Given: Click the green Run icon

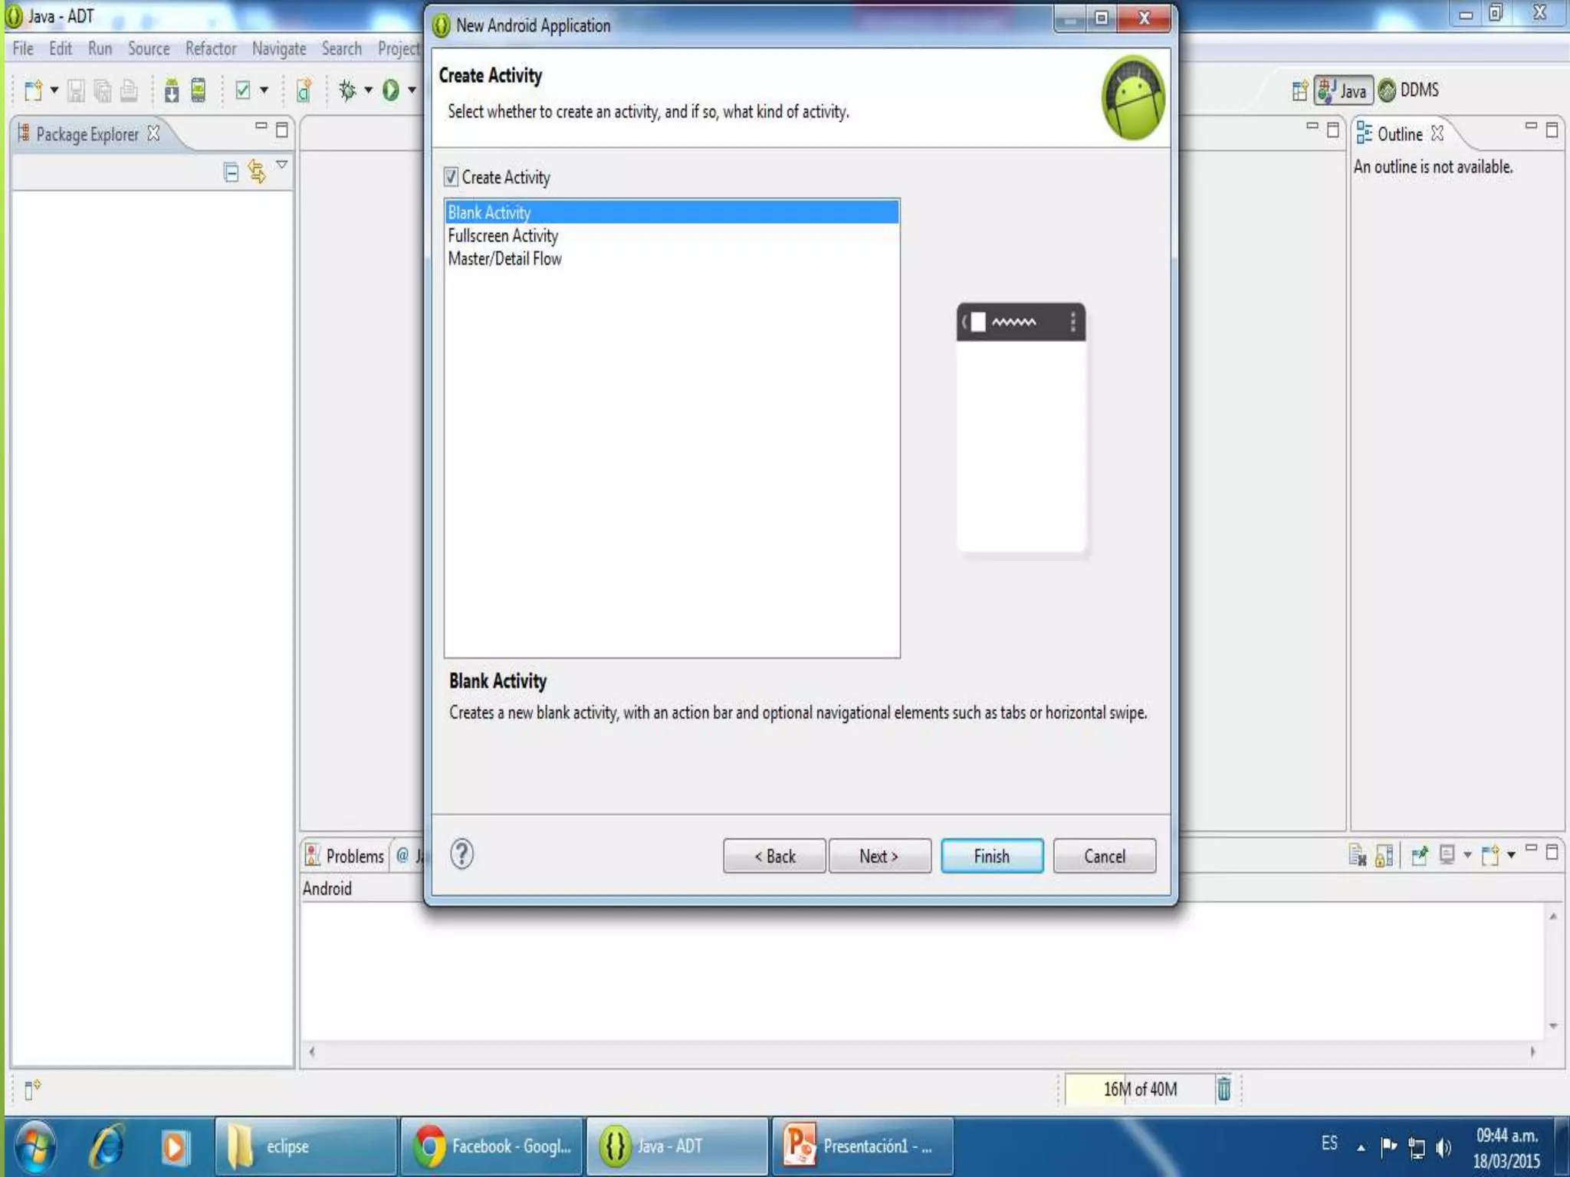Looking at the screenshot, I should pyautogui.click(x=391, y=90).
